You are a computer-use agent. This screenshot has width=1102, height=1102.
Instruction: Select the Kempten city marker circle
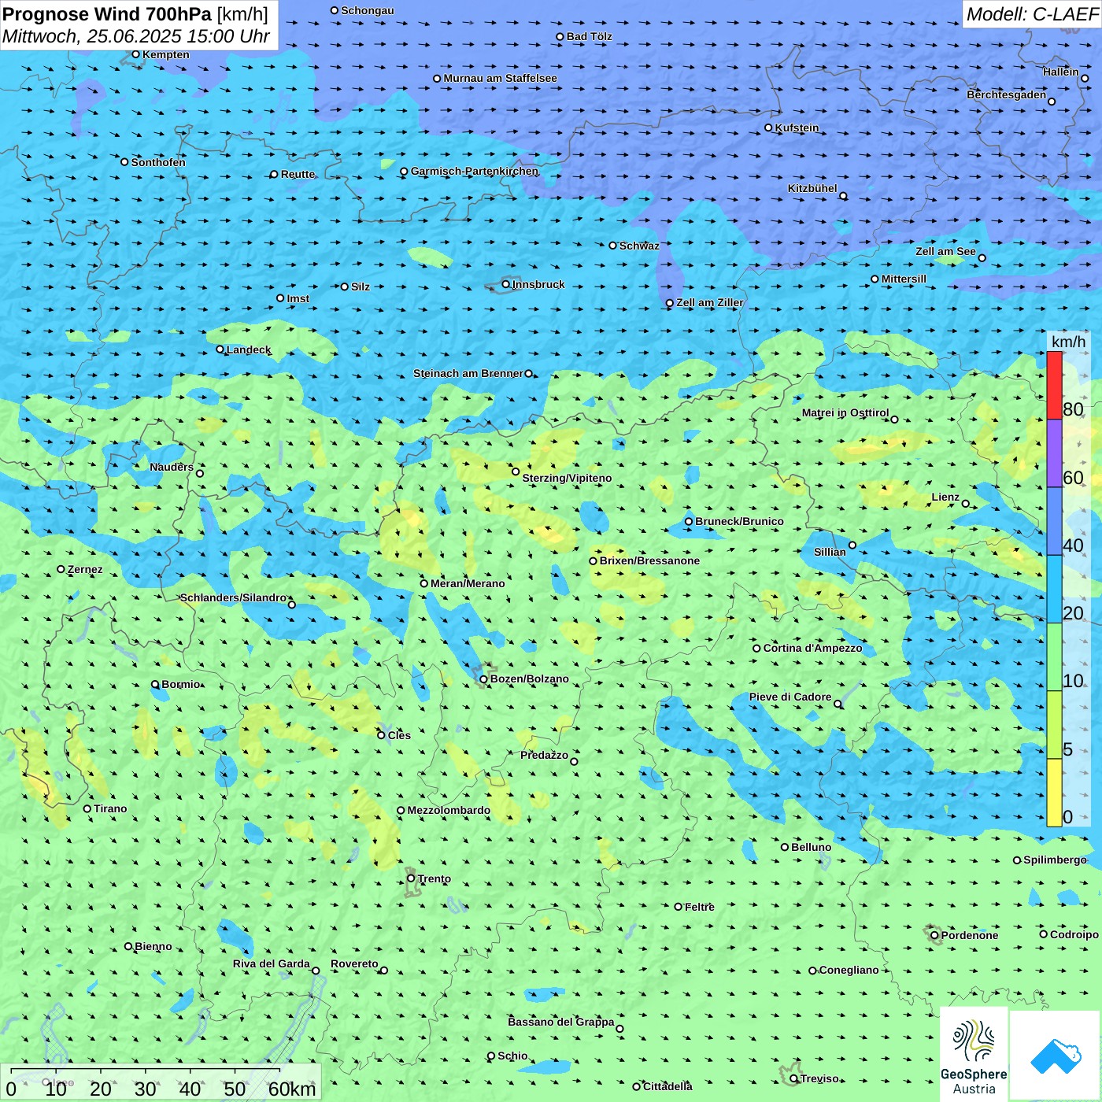(x=135, y=54)
